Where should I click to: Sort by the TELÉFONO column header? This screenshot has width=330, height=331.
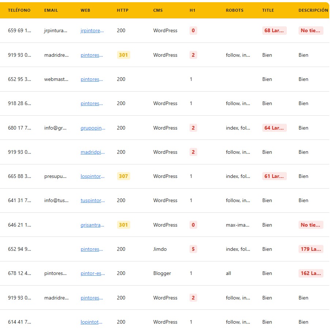pyautogui.click(x=19, y=10)
